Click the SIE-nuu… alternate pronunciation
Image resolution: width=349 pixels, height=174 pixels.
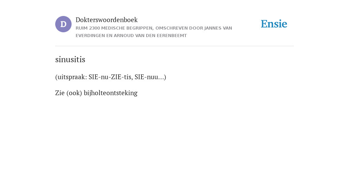(150, 77)
